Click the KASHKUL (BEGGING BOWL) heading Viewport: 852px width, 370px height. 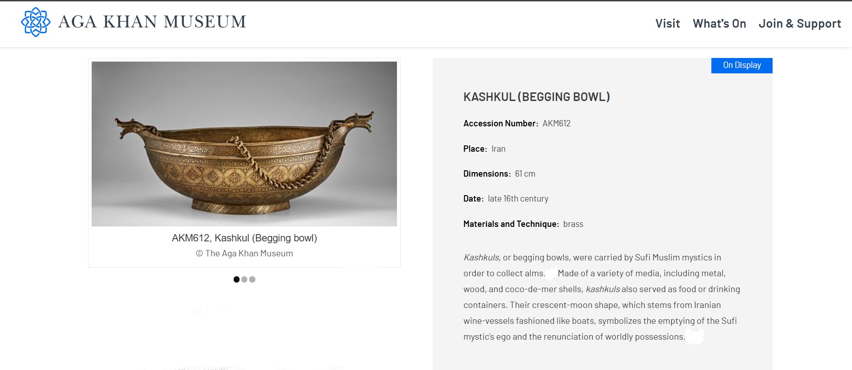(536, 97)
